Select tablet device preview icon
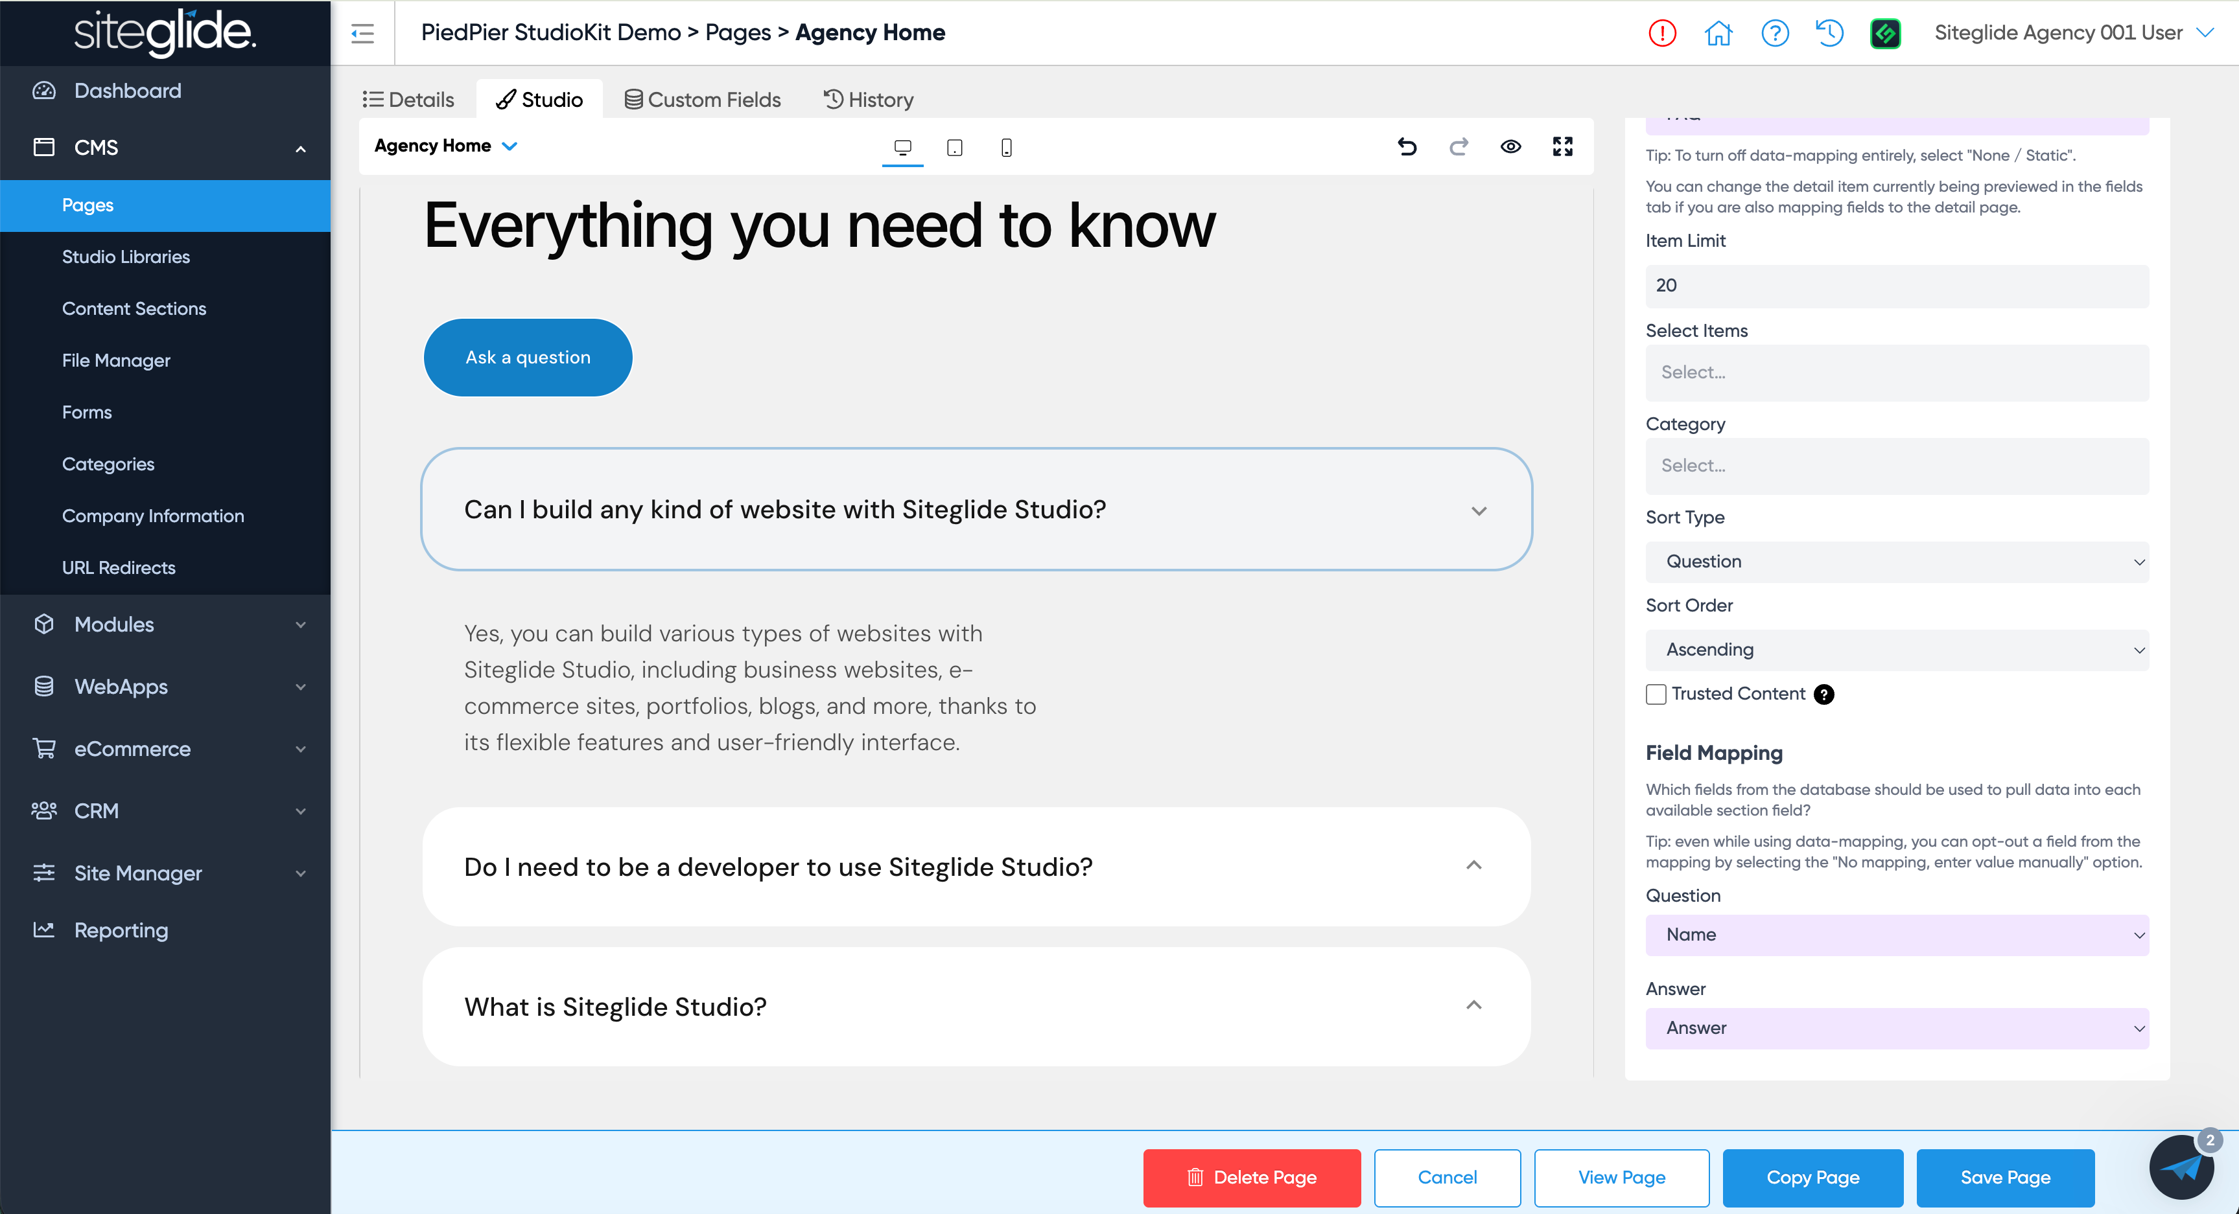 [954, 147]
